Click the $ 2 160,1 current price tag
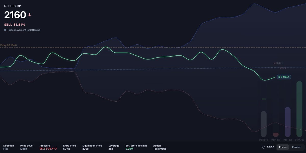Viewport: 306px width, 153px height. click(284, 77)
